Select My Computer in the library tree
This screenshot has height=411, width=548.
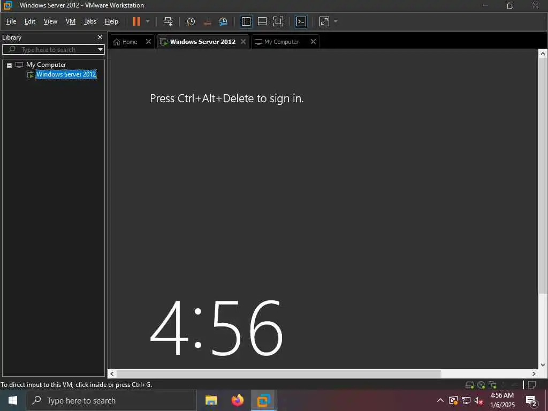click(46, 65)
